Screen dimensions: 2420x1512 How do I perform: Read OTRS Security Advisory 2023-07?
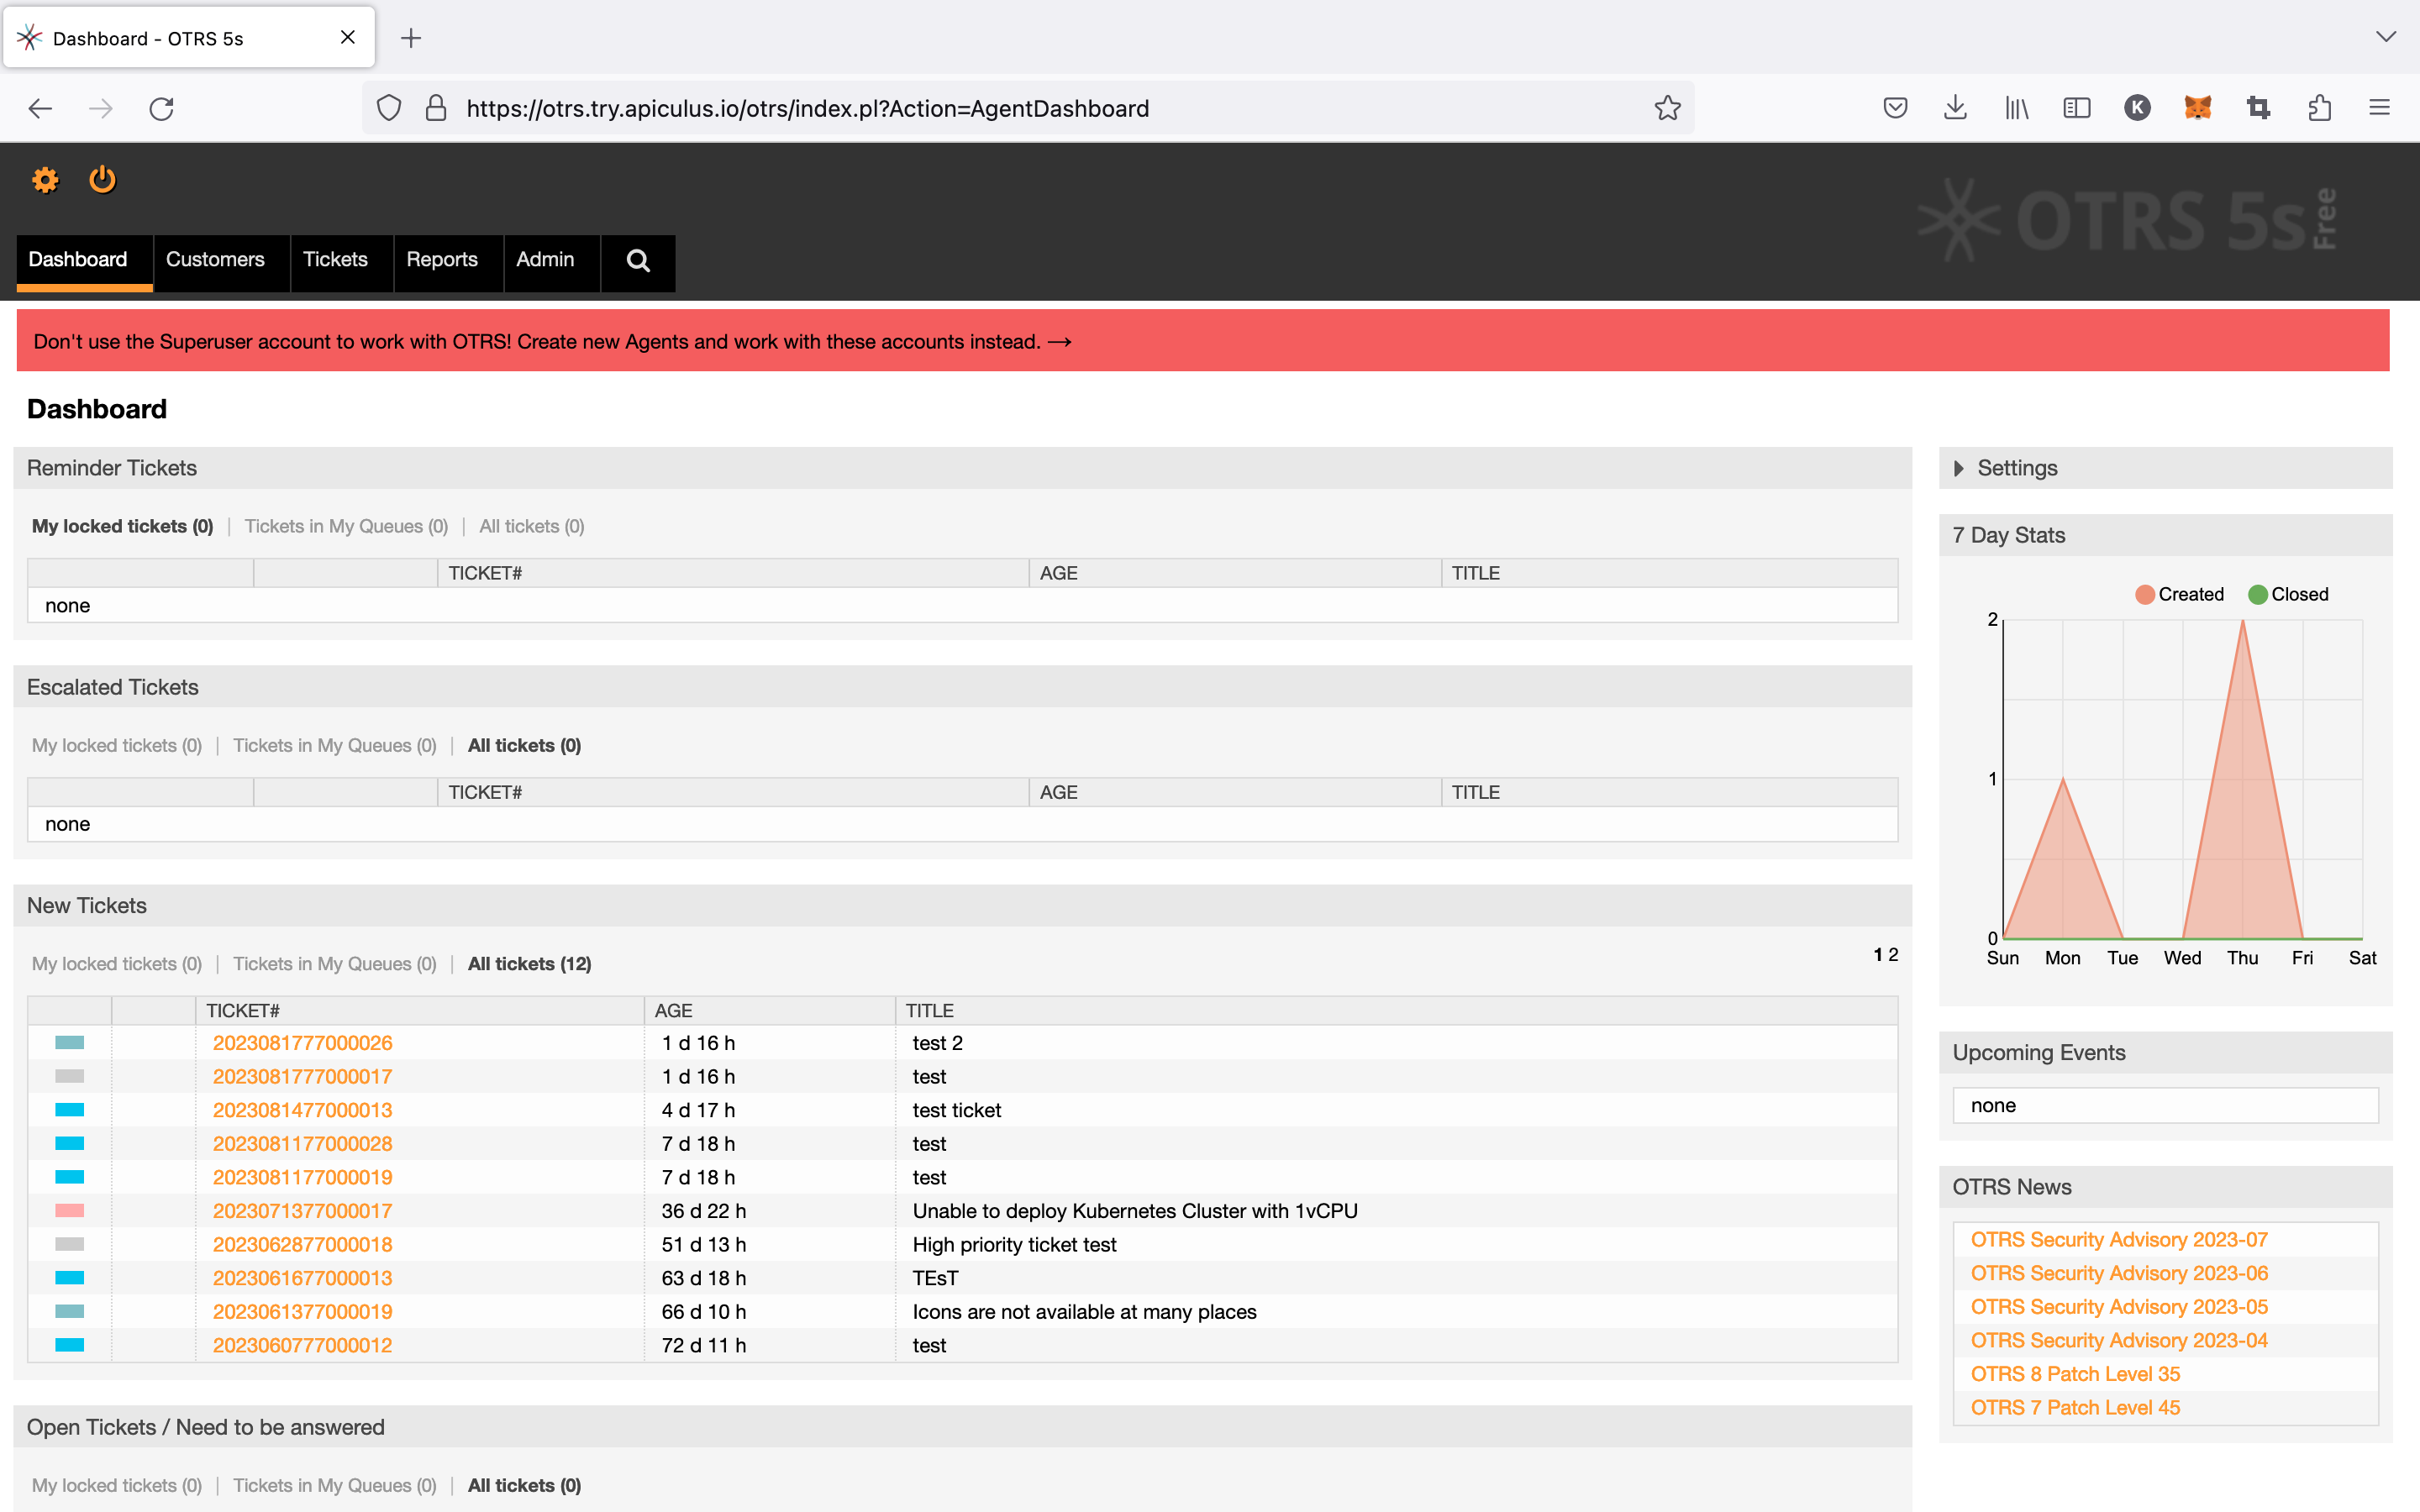pos(2120,1239)
